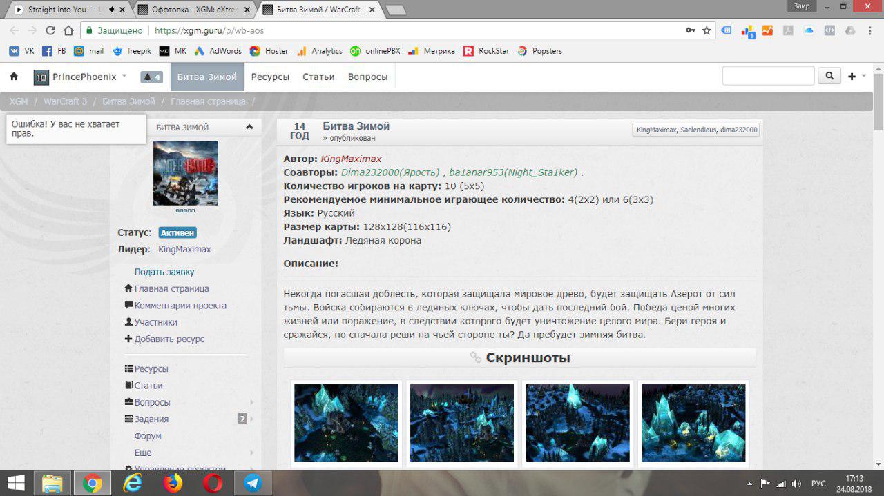Click the Подать заявку link

164,272
